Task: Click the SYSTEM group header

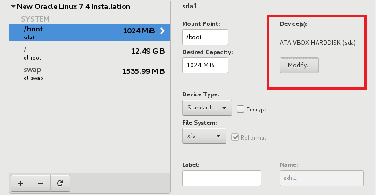Action: pos(35,19)
